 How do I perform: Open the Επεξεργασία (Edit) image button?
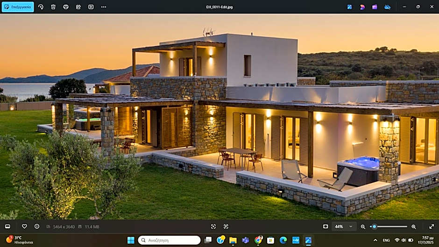pos(18,7)
